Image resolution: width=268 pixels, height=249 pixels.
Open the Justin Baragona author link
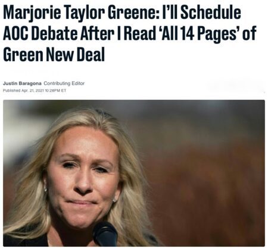pyautogui.click(x=22, y=83)
